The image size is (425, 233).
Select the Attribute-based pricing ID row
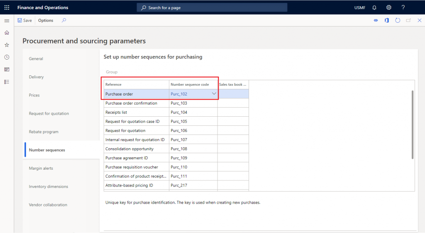(x=176, y=185)
